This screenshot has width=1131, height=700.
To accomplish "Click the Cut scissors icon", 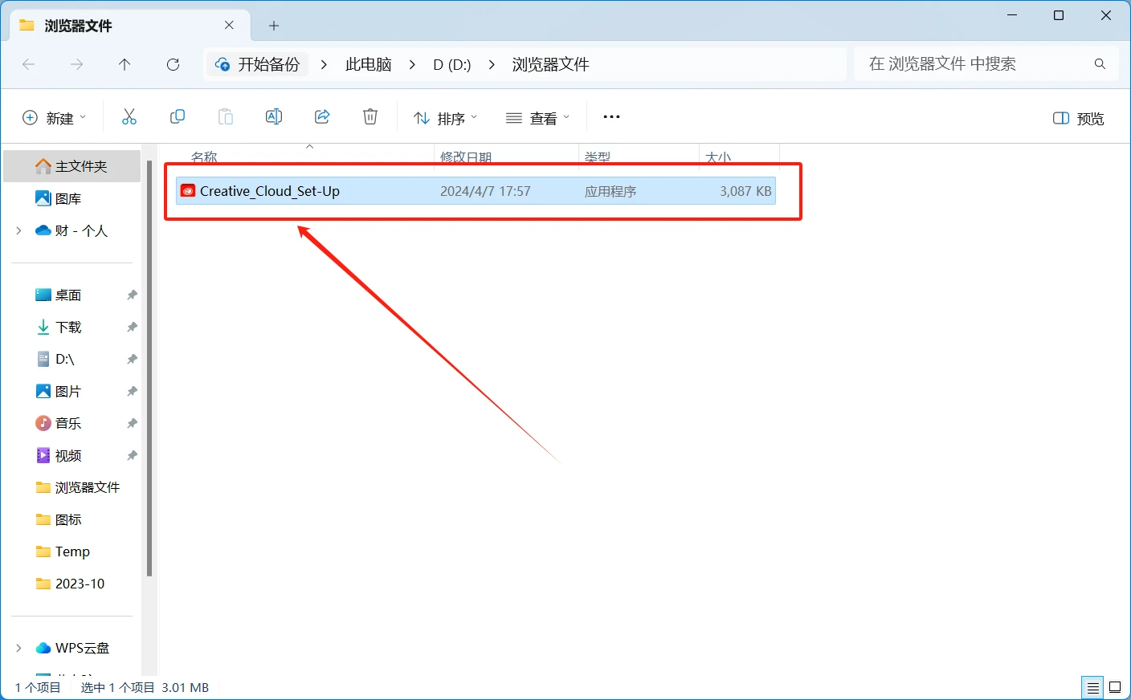I will pos(129,117).
